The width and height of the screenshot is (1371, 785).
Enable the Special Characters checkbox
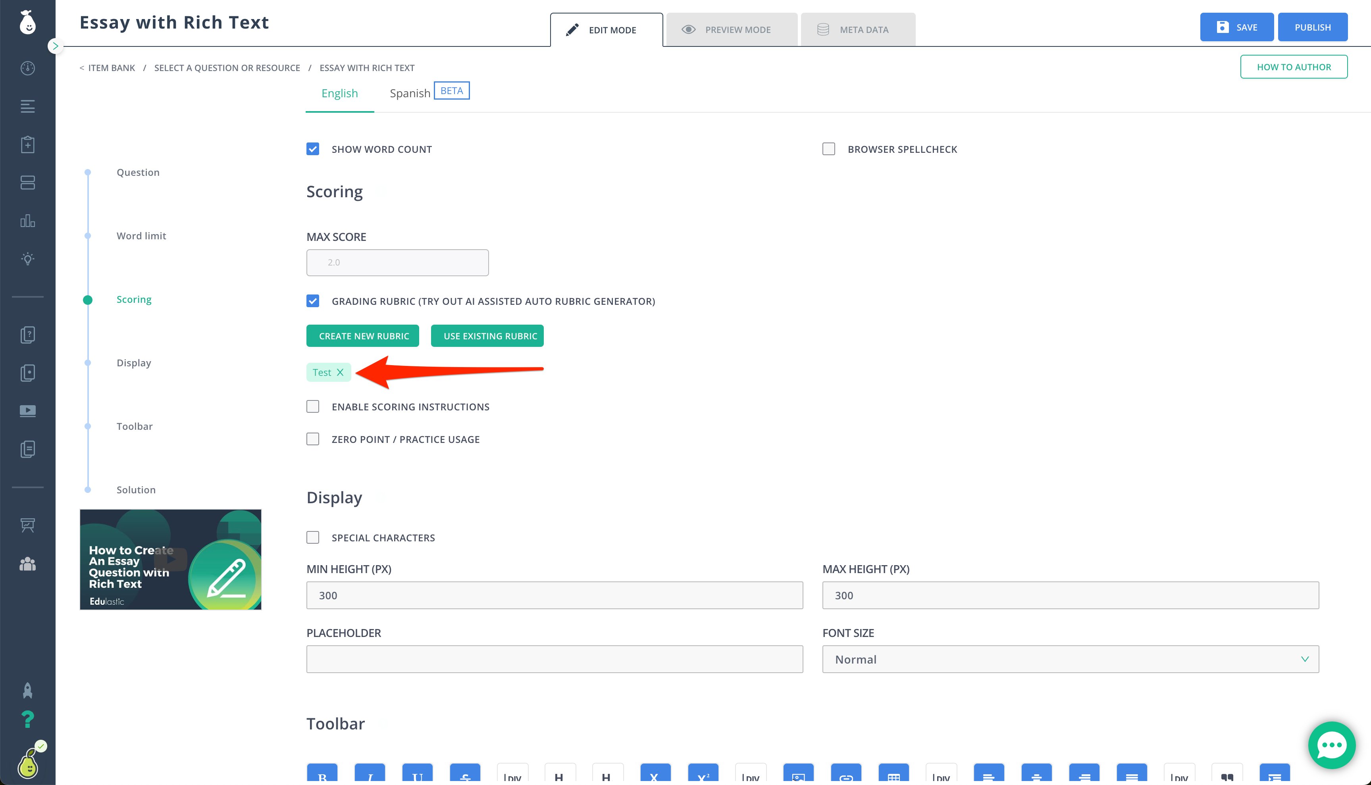point(313,537)
